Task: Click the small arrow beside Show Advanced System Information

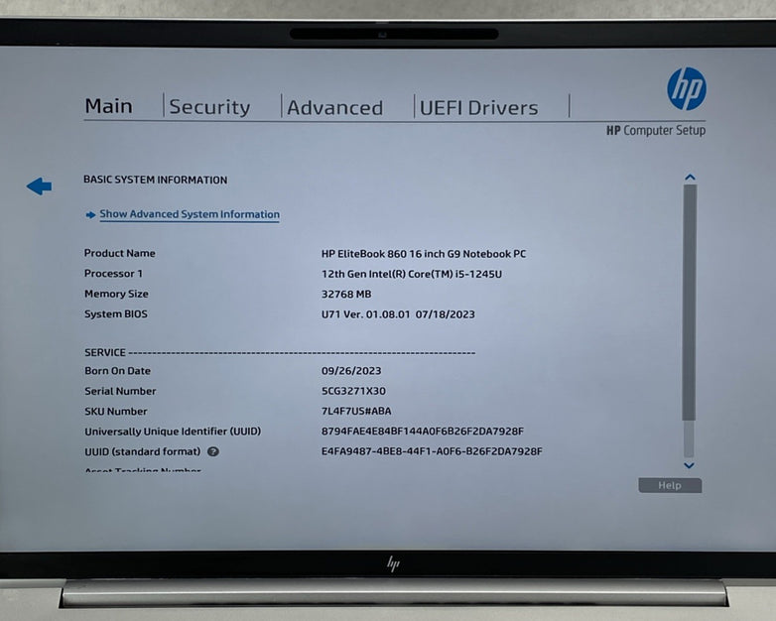Action: coord(90,214)
